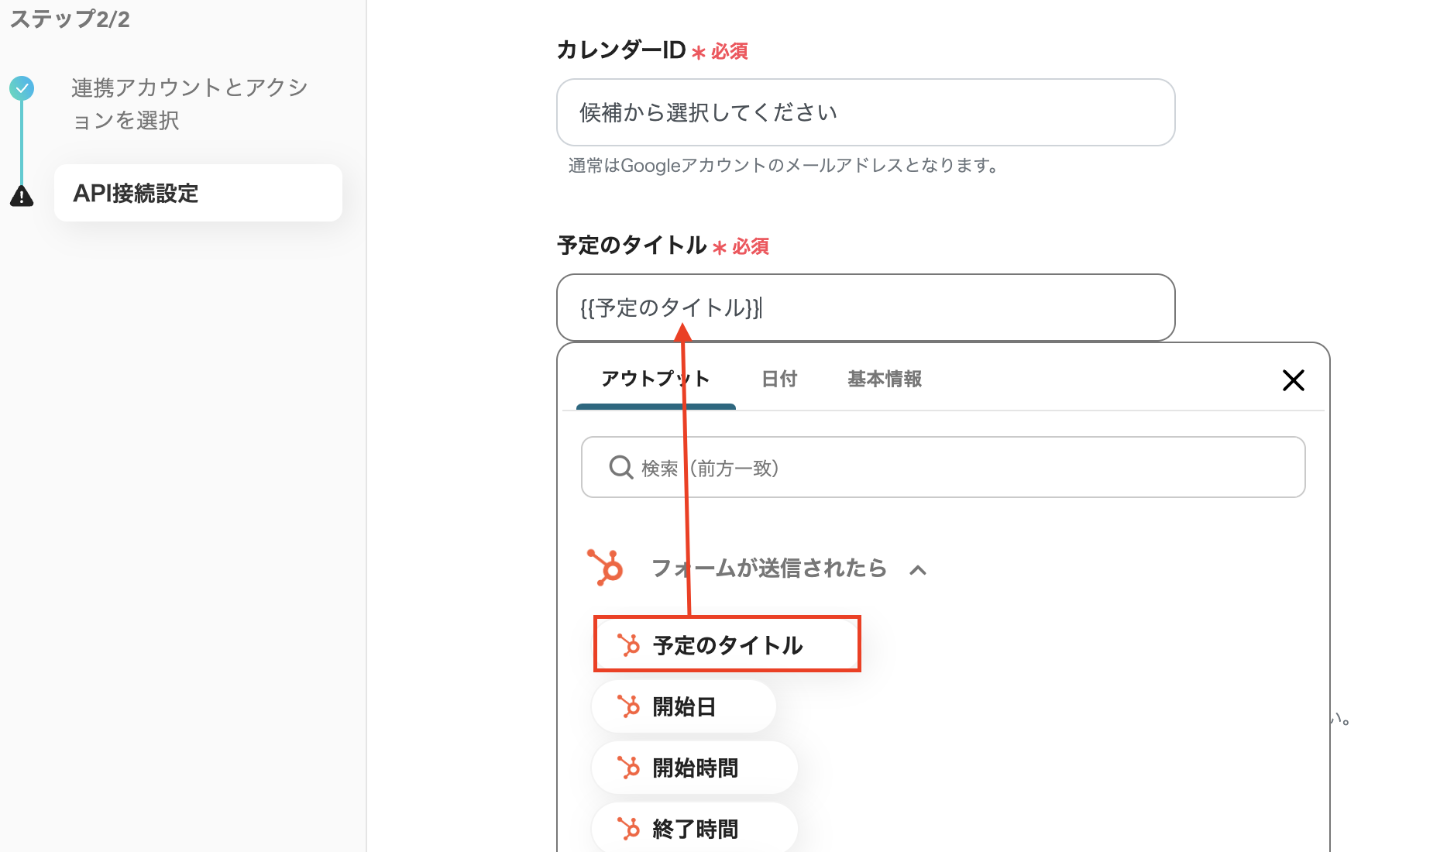Screen dimensions: 1447x852
Task: Click the warning triangle icon beside API接続設定
Action: (x=22, y=196)
